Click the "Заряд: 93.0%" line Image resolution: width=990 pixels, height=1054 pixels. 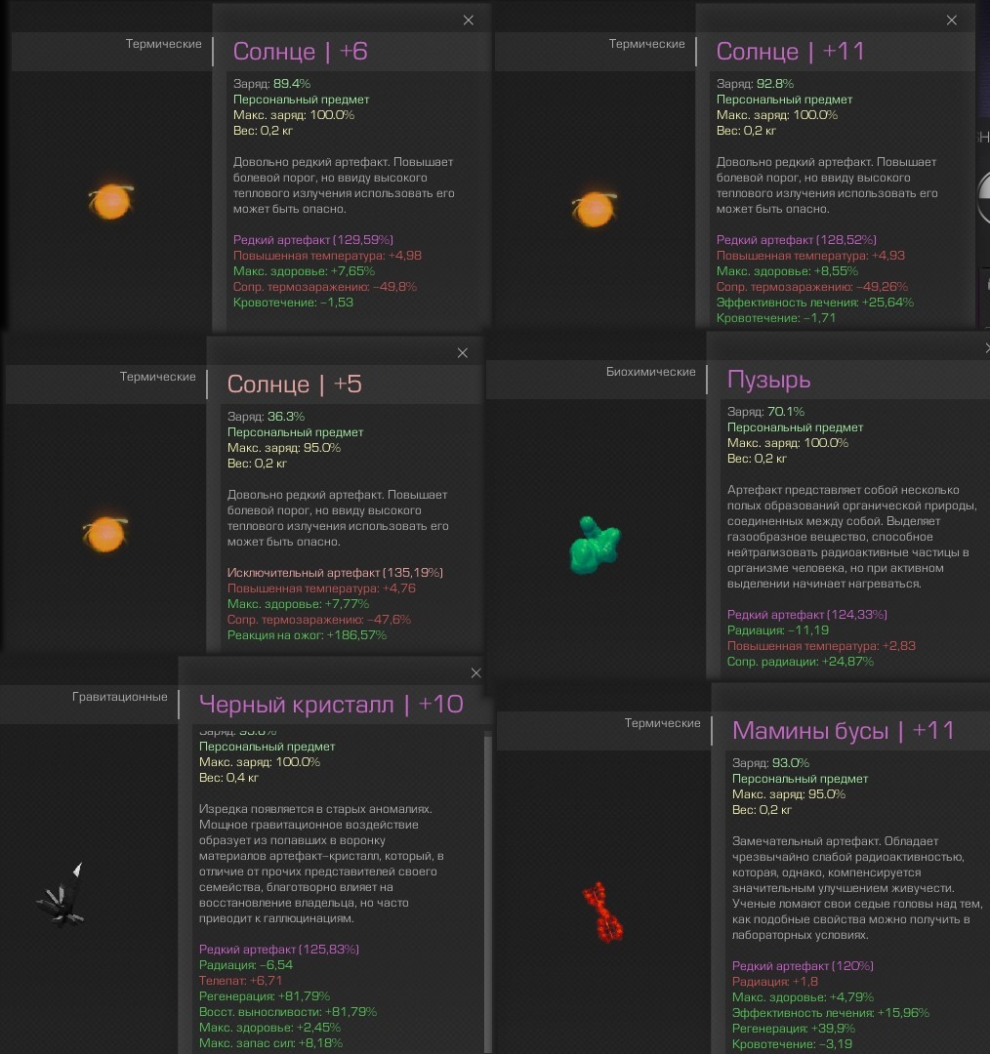pos(770,763)
